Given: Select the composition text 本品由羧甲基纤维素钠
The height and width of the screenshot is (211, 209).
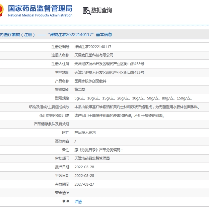Looking at the screenshot, I should click(137, 107).
